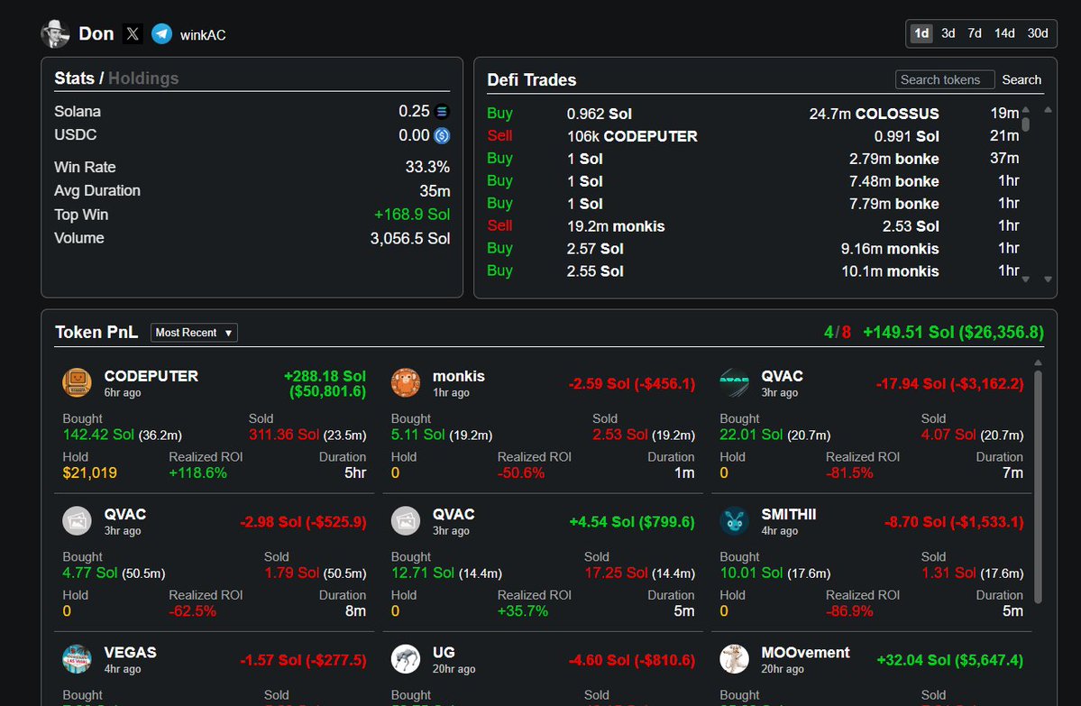Click the +149.51 Sol total PnL
Viewport: 1081px width, 706px height.
pyautogui.click(x=953, y=333)
